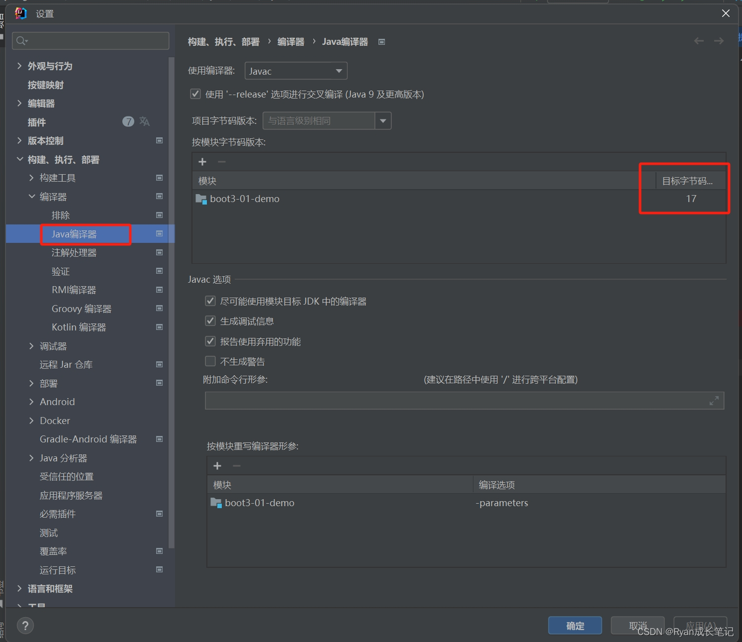Click the IntelliJ logo in title bar
The width and height of the screenshot is (742, 642).
pyautogui.click(x=21, y=13)
